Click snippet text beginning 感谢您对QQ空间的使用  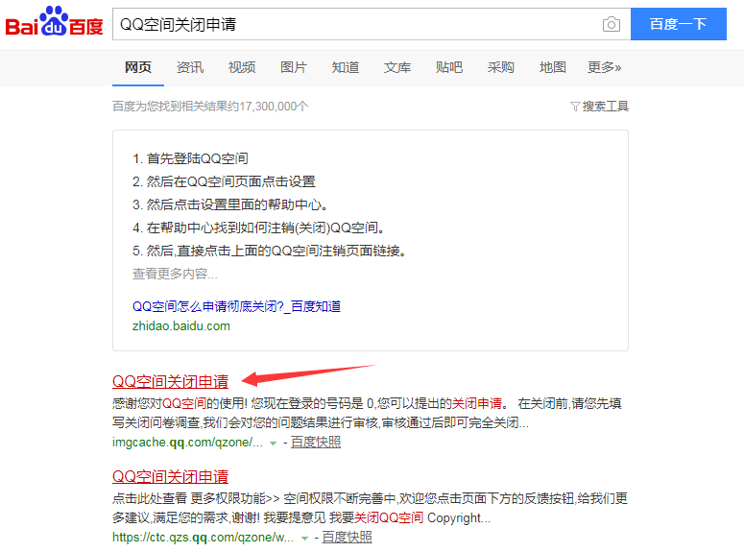tap(367, 413)
